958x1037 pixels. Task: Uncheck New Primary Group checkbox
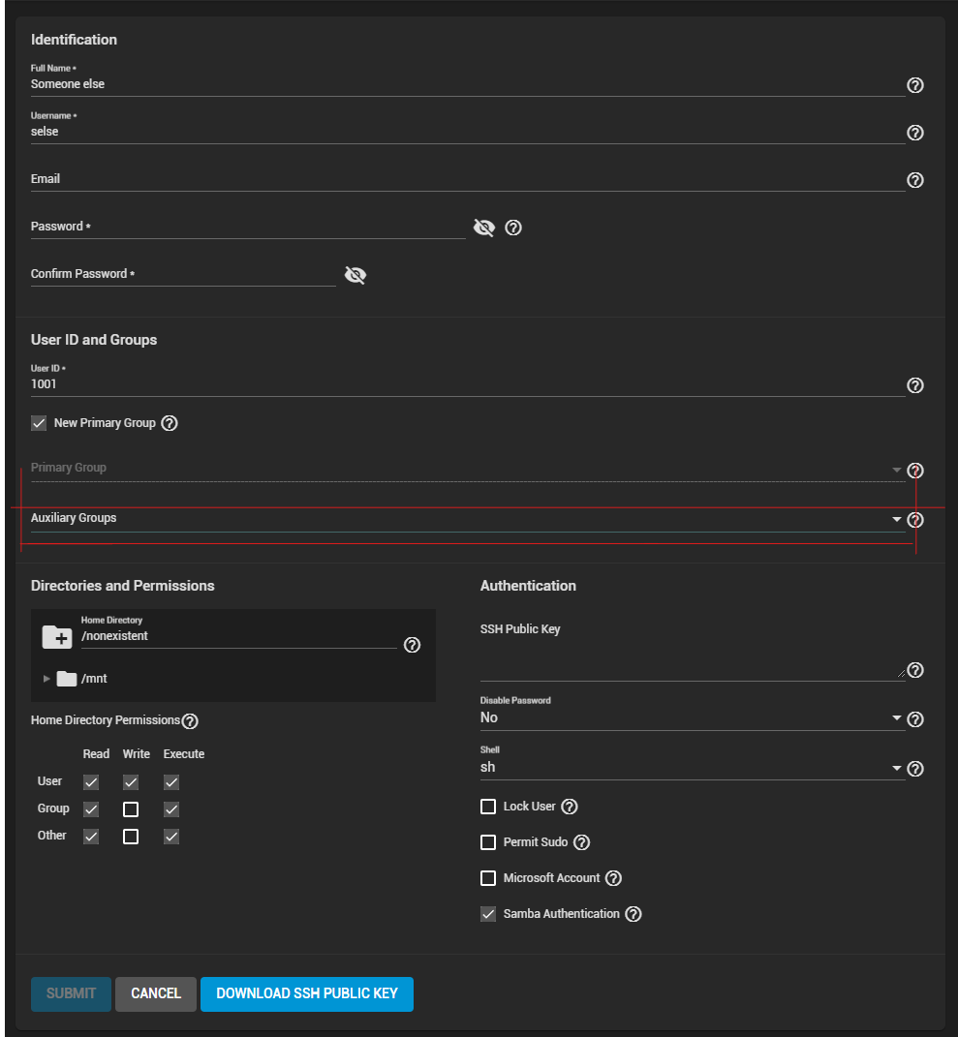coord(39,423)
